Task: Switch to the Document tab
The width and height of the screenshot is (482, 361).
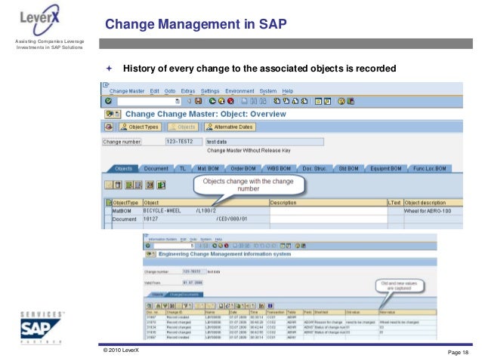Action: click(156, 168)
